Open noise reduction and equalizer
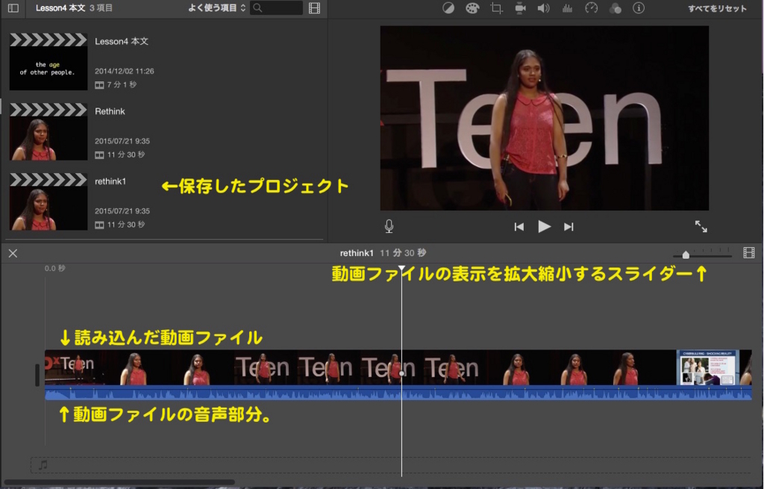764x489 pixels. [567, 7]
